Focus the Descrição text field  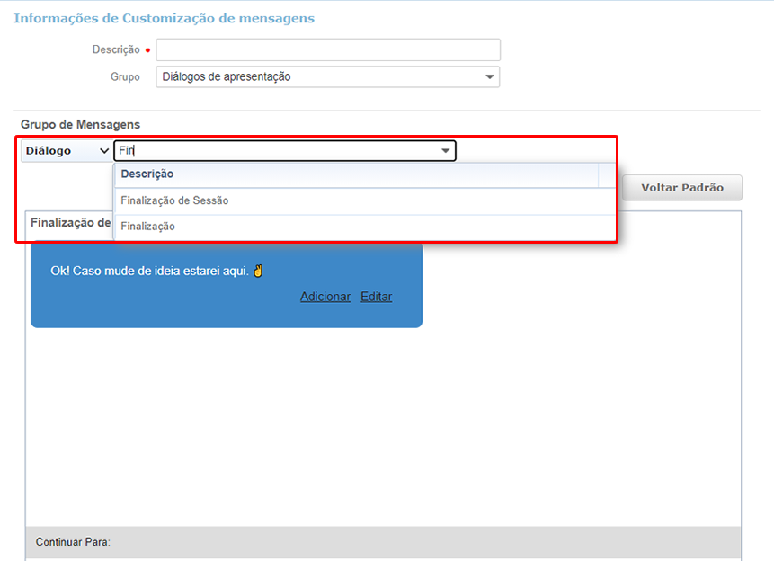(328, 50)
